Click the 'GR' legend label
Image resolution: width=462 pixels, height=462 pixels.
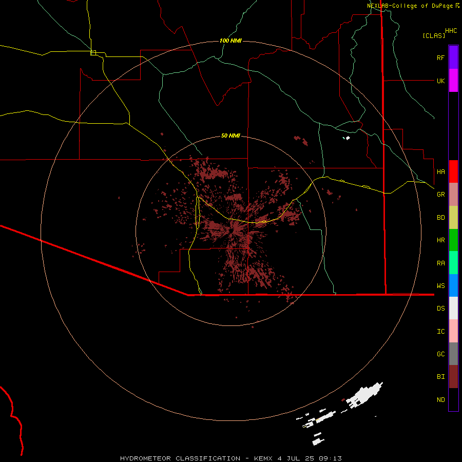pos(440,195)
